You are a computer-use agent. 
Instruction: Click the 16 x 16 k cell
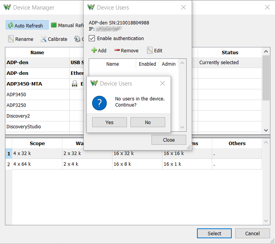[187, 154]
